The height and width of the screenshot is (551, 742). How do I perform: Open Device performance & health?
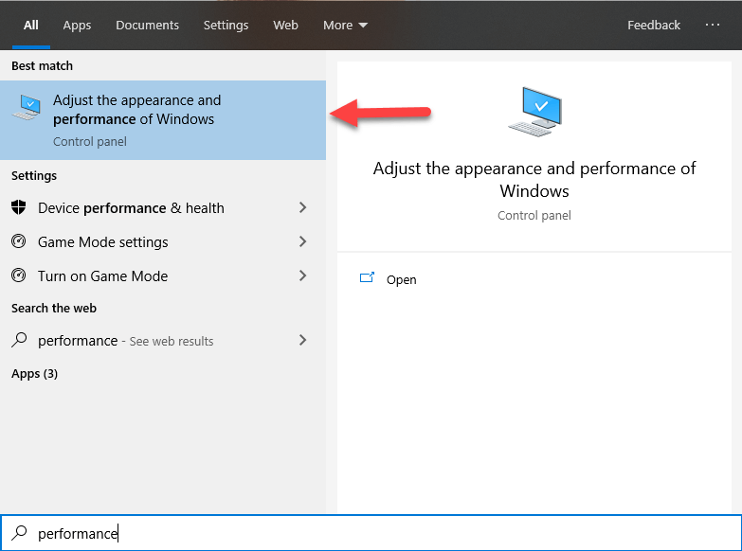(163, 207)
